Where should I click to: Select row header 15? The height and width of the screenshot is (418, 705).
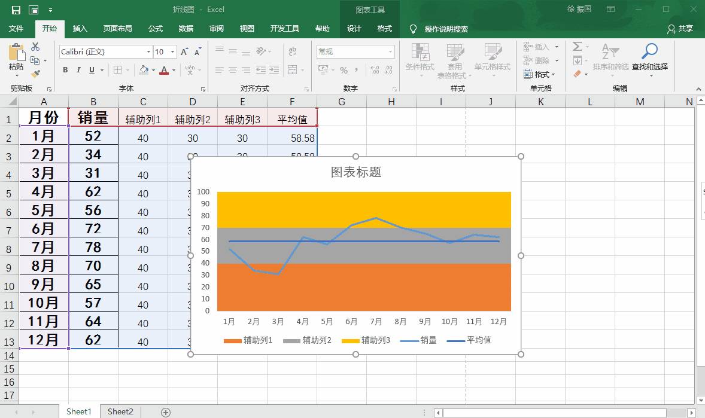9,369
